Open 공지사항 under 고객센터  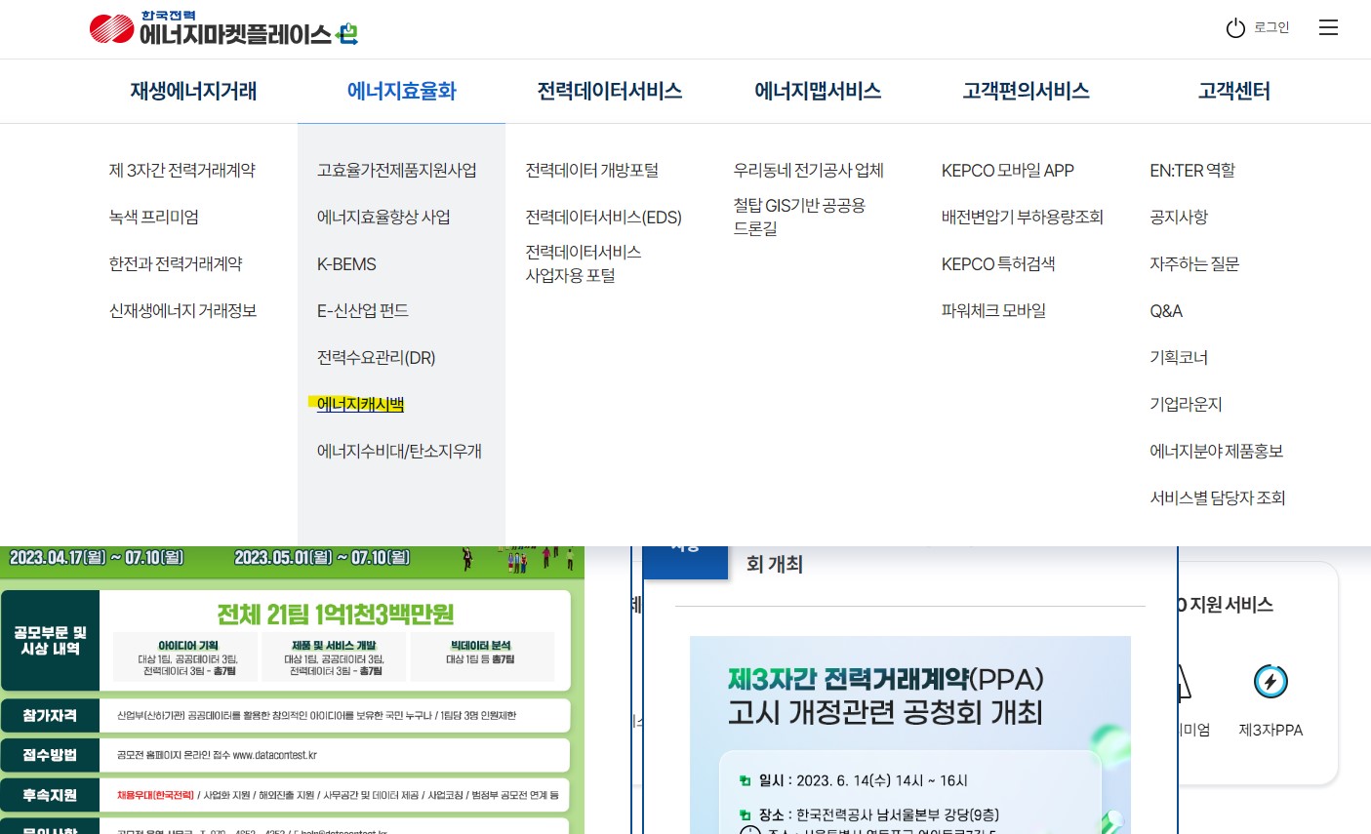1179,218
